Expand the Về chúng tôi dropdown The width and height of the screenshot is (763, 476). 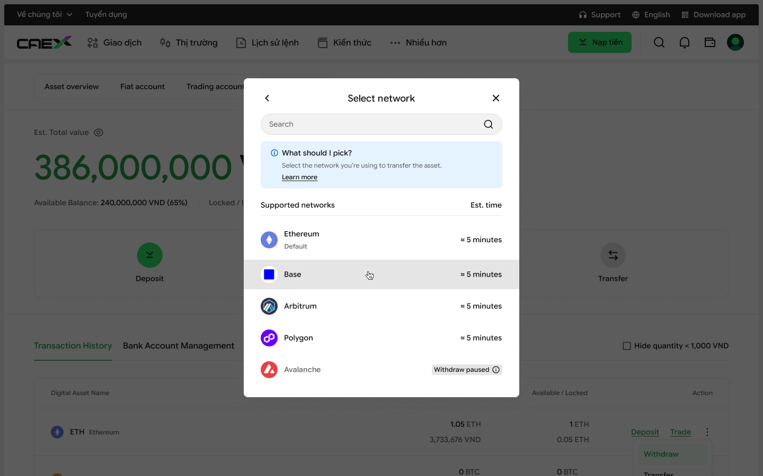(x=45, y=15)
